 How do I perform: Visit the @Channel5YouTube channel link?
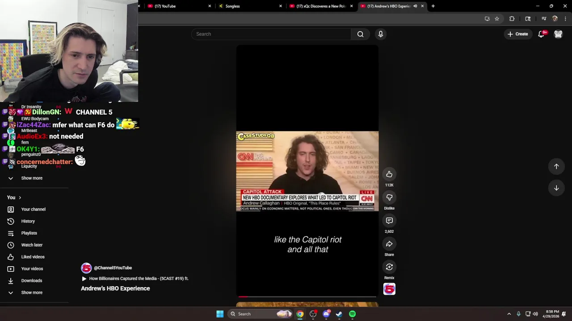(x=113, y=268)
